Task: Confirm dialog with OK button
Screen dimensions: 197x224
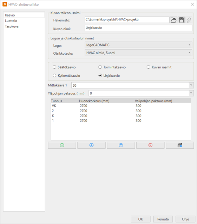Action: coord(140,219)
